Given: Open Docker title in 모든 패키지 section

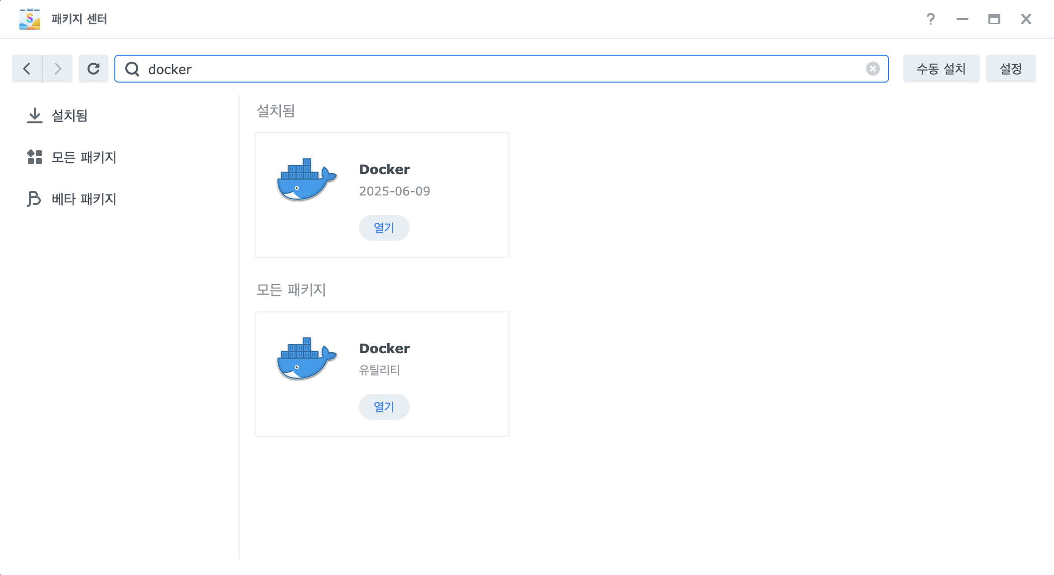Looking at the screenshot, I should (384, 349).
